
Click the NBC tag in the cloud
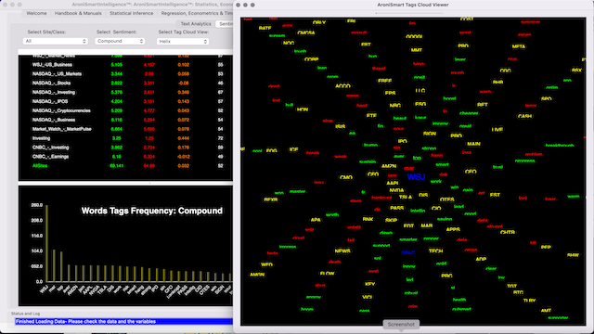395,105
